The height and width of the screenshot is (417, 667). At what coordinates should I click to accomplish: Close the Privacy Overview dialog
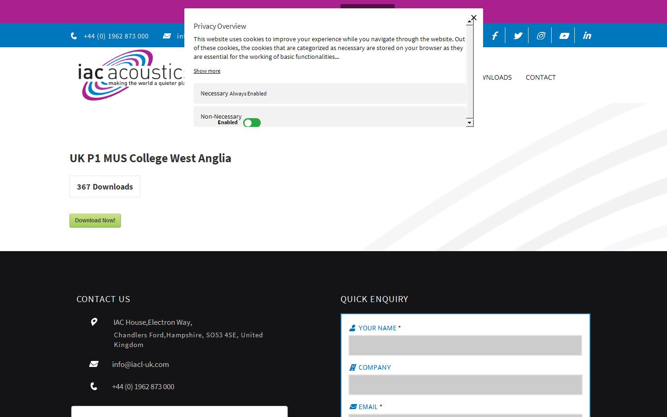click(x=473, y=18)
